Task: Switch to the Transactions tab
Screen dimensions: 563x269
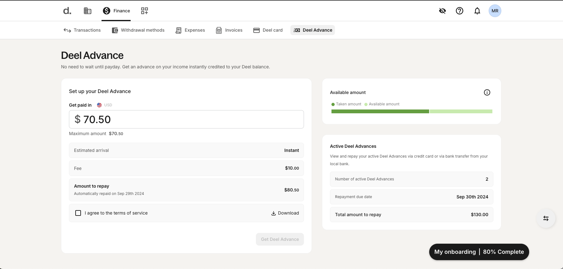Action: [x=82, y=30]
